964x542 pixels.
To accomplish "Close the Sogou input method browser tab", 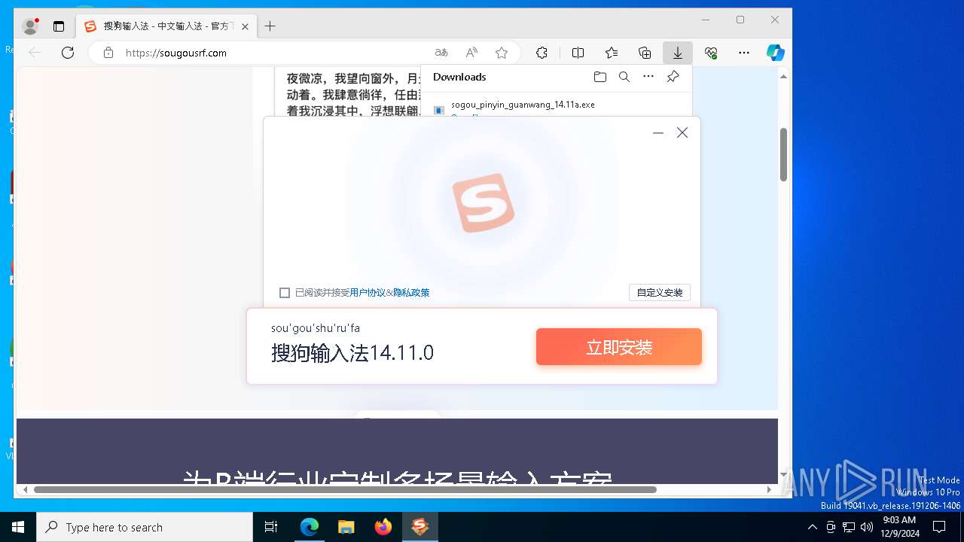I will pos(245,26).
